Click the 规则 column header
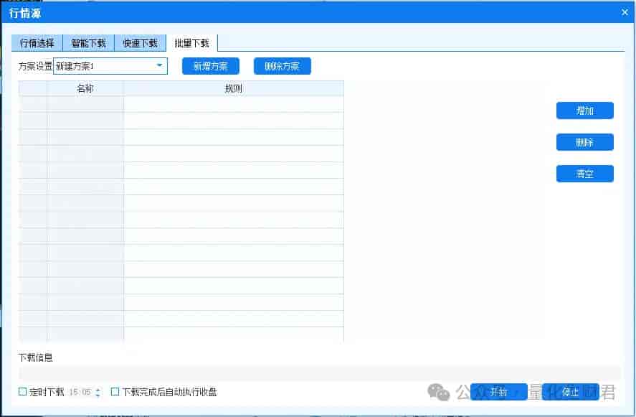This screenshot has height=417, width=636. tap(234, 88)
